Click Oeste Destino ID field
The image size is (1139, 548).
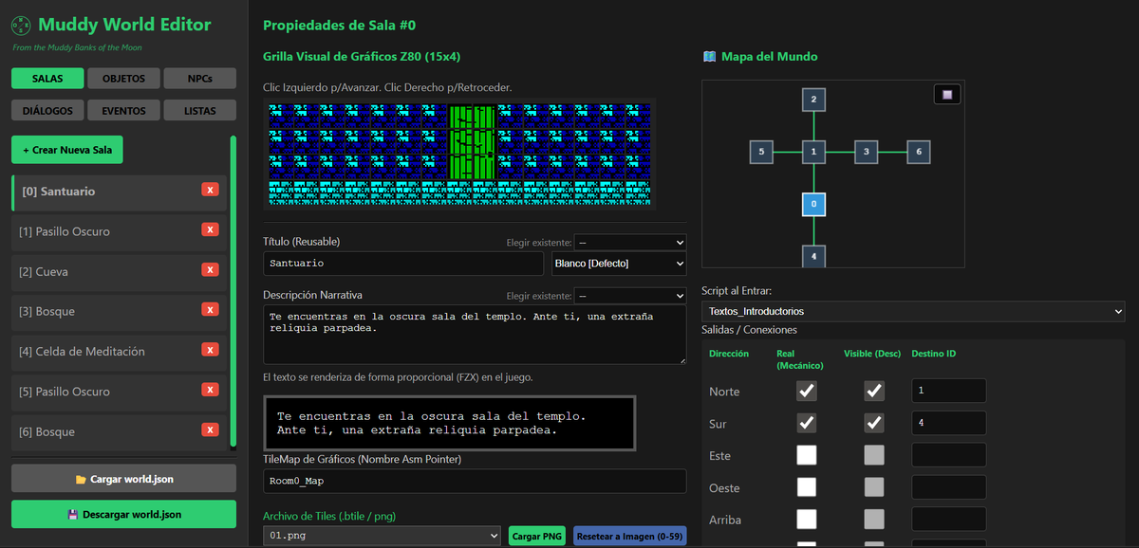(948, 487)
